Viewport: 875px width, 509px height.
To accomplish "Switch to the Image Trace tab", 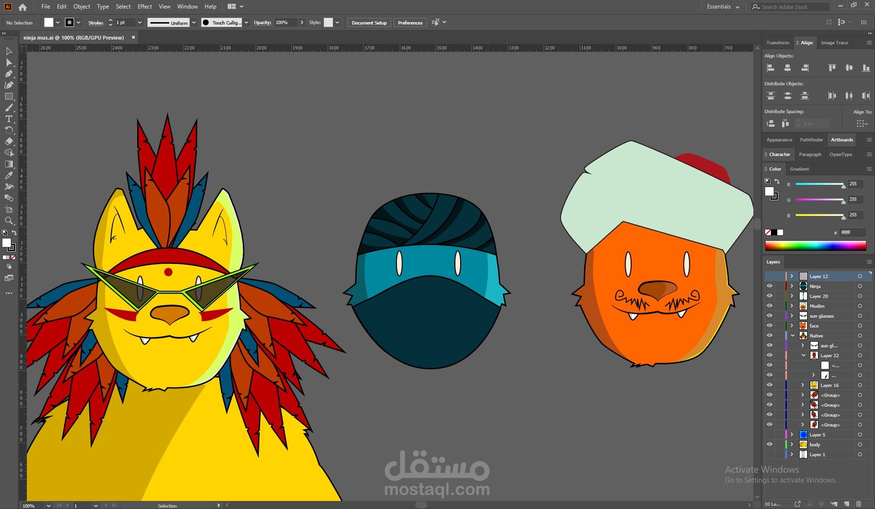I will coord(834,42).
